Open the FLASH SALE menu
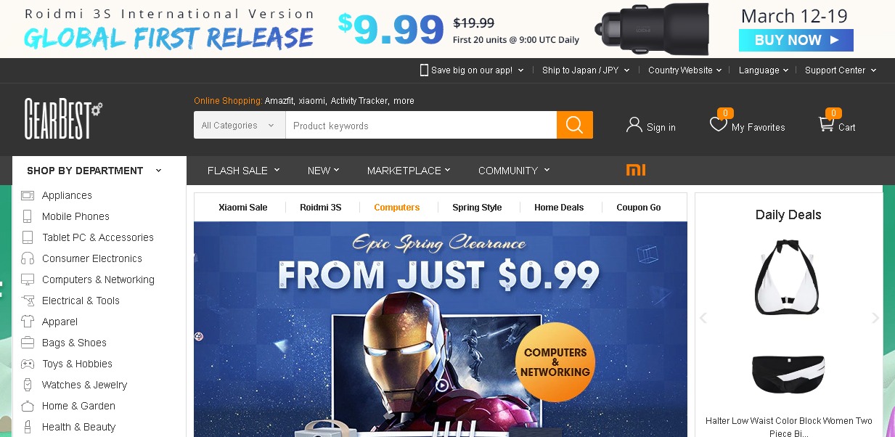Viewport: 895px width, 437px height. pos(243,171)
